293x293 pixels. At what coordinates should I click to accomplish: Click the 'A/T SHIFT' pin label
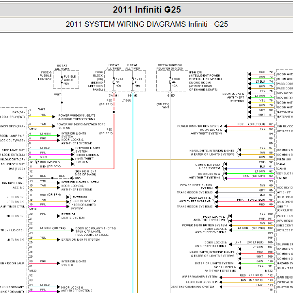pyautogui.click(x=284, y=192)
